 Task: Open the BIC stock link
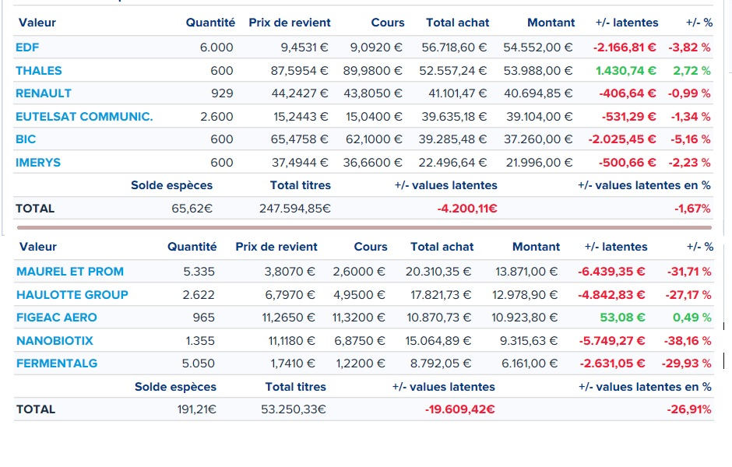[26, 139]
